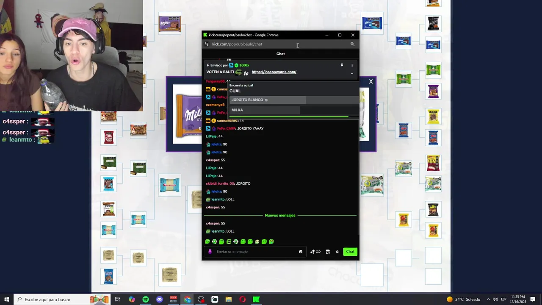542x305 pixels.
Task: Open the channel points infinity icon
Action: point(315,252)
